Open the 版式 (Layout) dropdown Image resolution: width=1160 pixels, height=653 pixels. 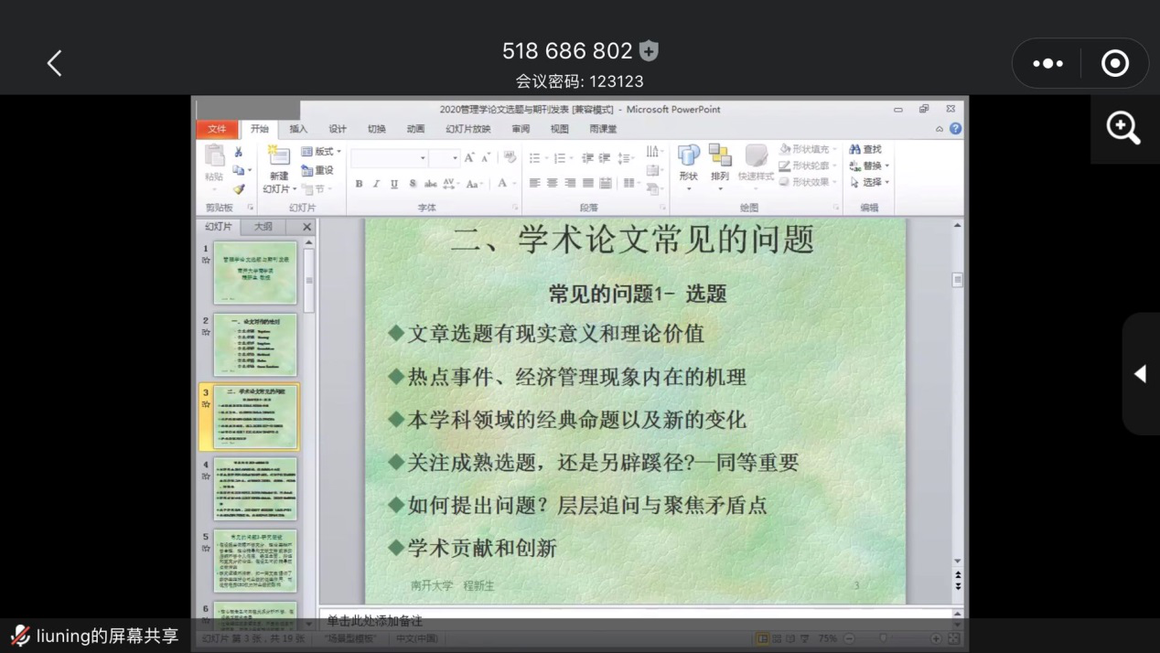click(x=321, y=152)
